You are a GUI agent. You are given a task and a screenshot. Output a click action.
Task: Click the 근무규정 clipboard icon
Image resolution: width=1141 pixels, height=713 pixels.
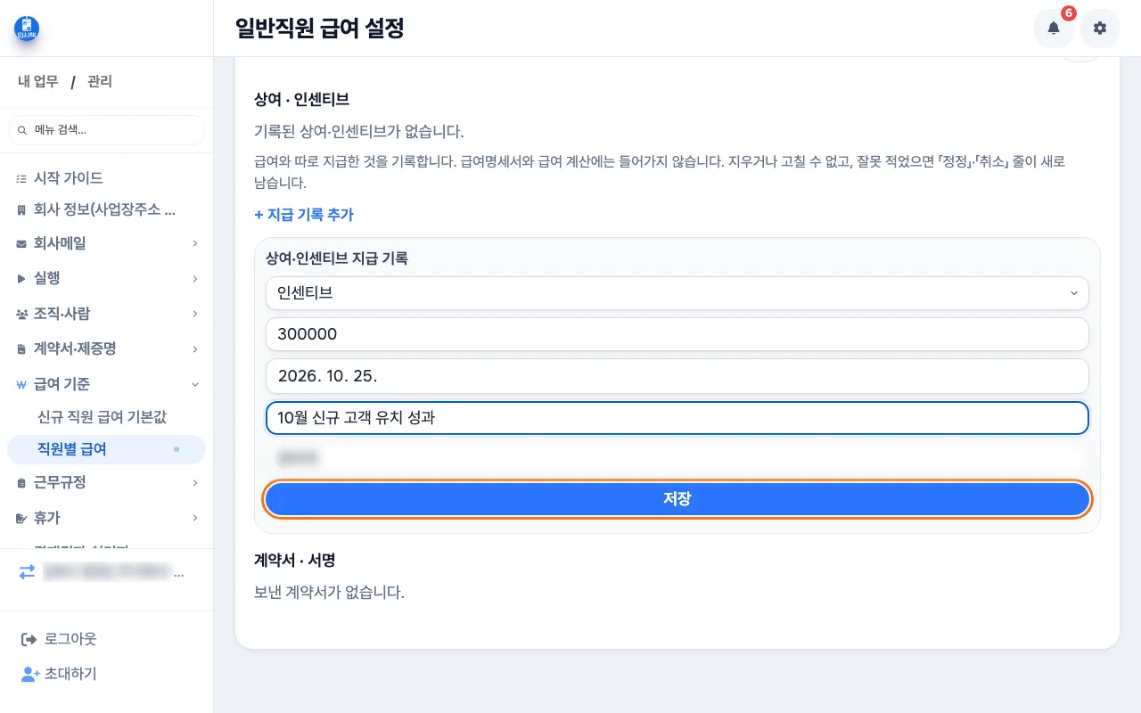21,483
